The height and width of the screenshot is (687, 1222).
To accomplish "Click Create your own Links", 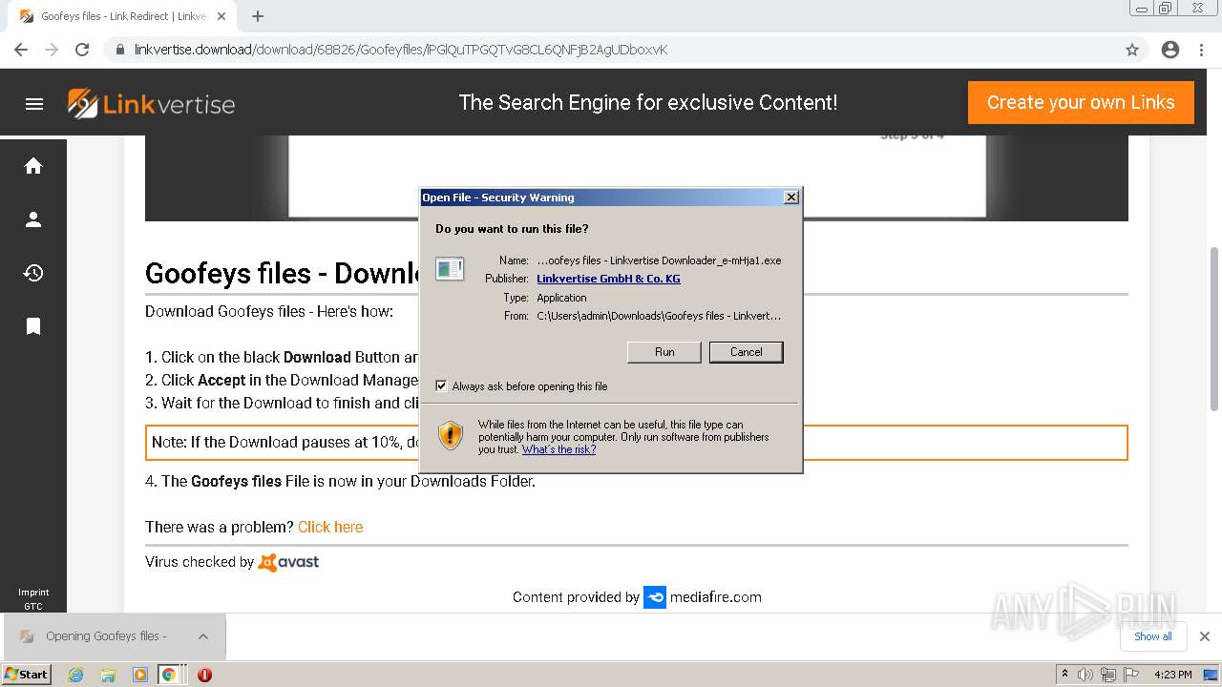I will [x=1081, y=103].
